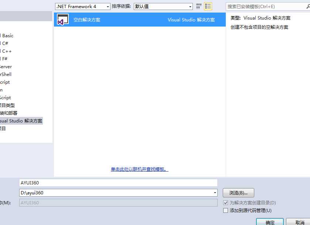Select the tree node ending in 'cript'
This screenshot has width=310, height=225.
point(5,82)
